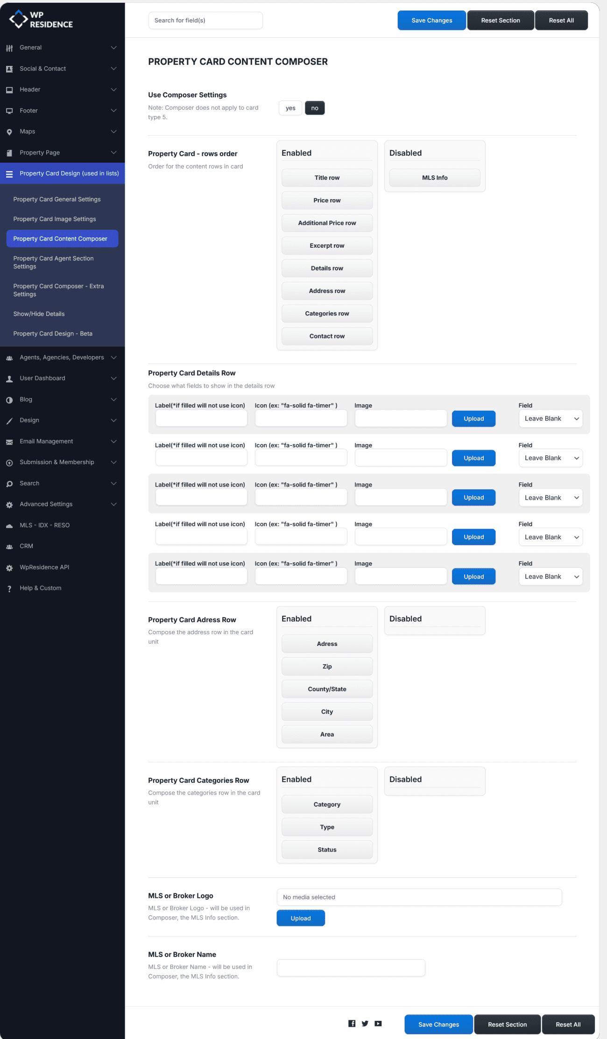
Task: Click the MLS or Broker Name field
Action: pyautogui.click(x=351, y=967)
